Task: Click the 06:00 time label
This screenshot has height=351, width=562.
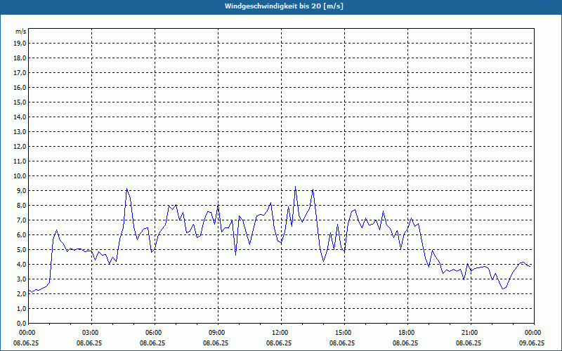Action: 155,333
